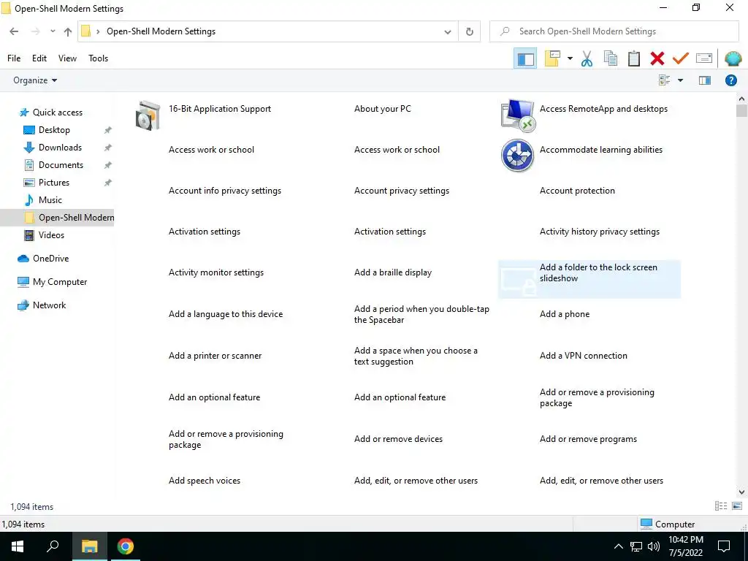This screenshot has width=748, height=561.
Task: Expand the Folder Options dropdown arrow
Action: click(570, 58)
